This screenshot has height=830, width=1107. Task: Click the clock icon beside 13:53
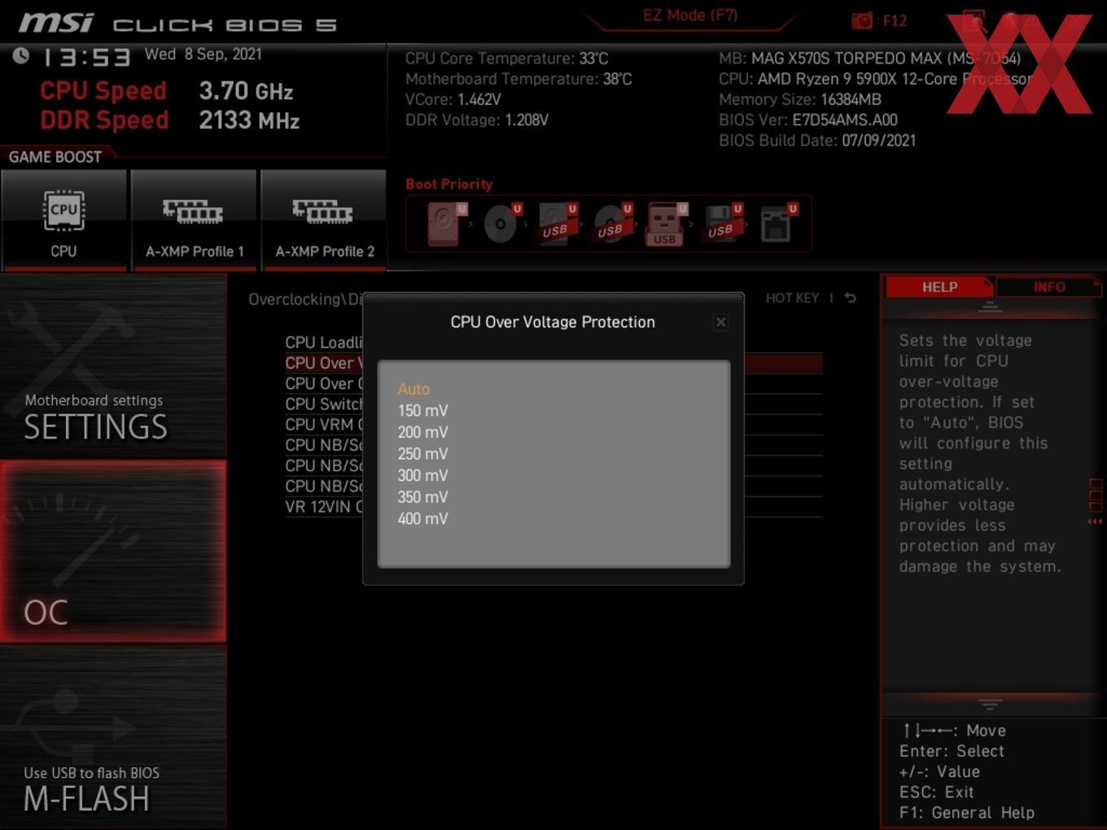[x=21, y=55]
